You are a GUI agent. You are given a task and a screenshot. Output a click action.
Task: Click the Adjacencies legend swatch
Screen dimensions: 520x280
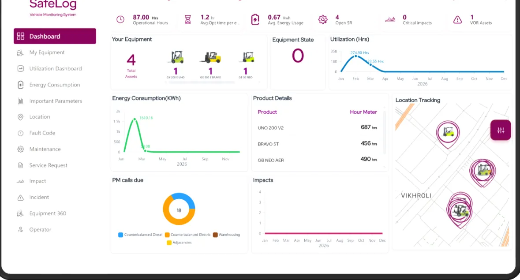pos(169,243)
